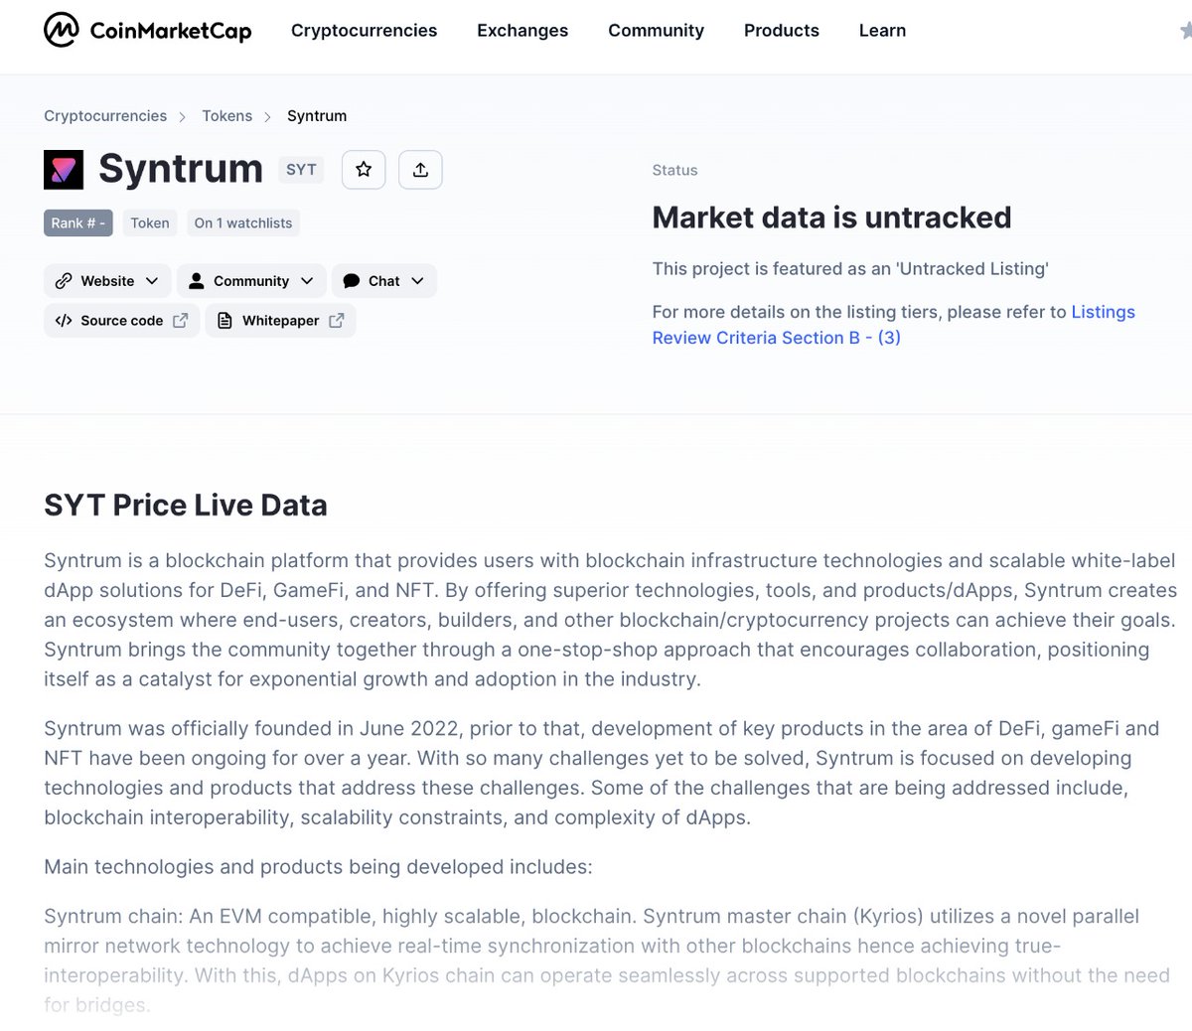Click the Market data is untracked heading
Image resolution: width=1192 pixels, height=1031 pixels.
pyautogui.click(x=831, y=218)
